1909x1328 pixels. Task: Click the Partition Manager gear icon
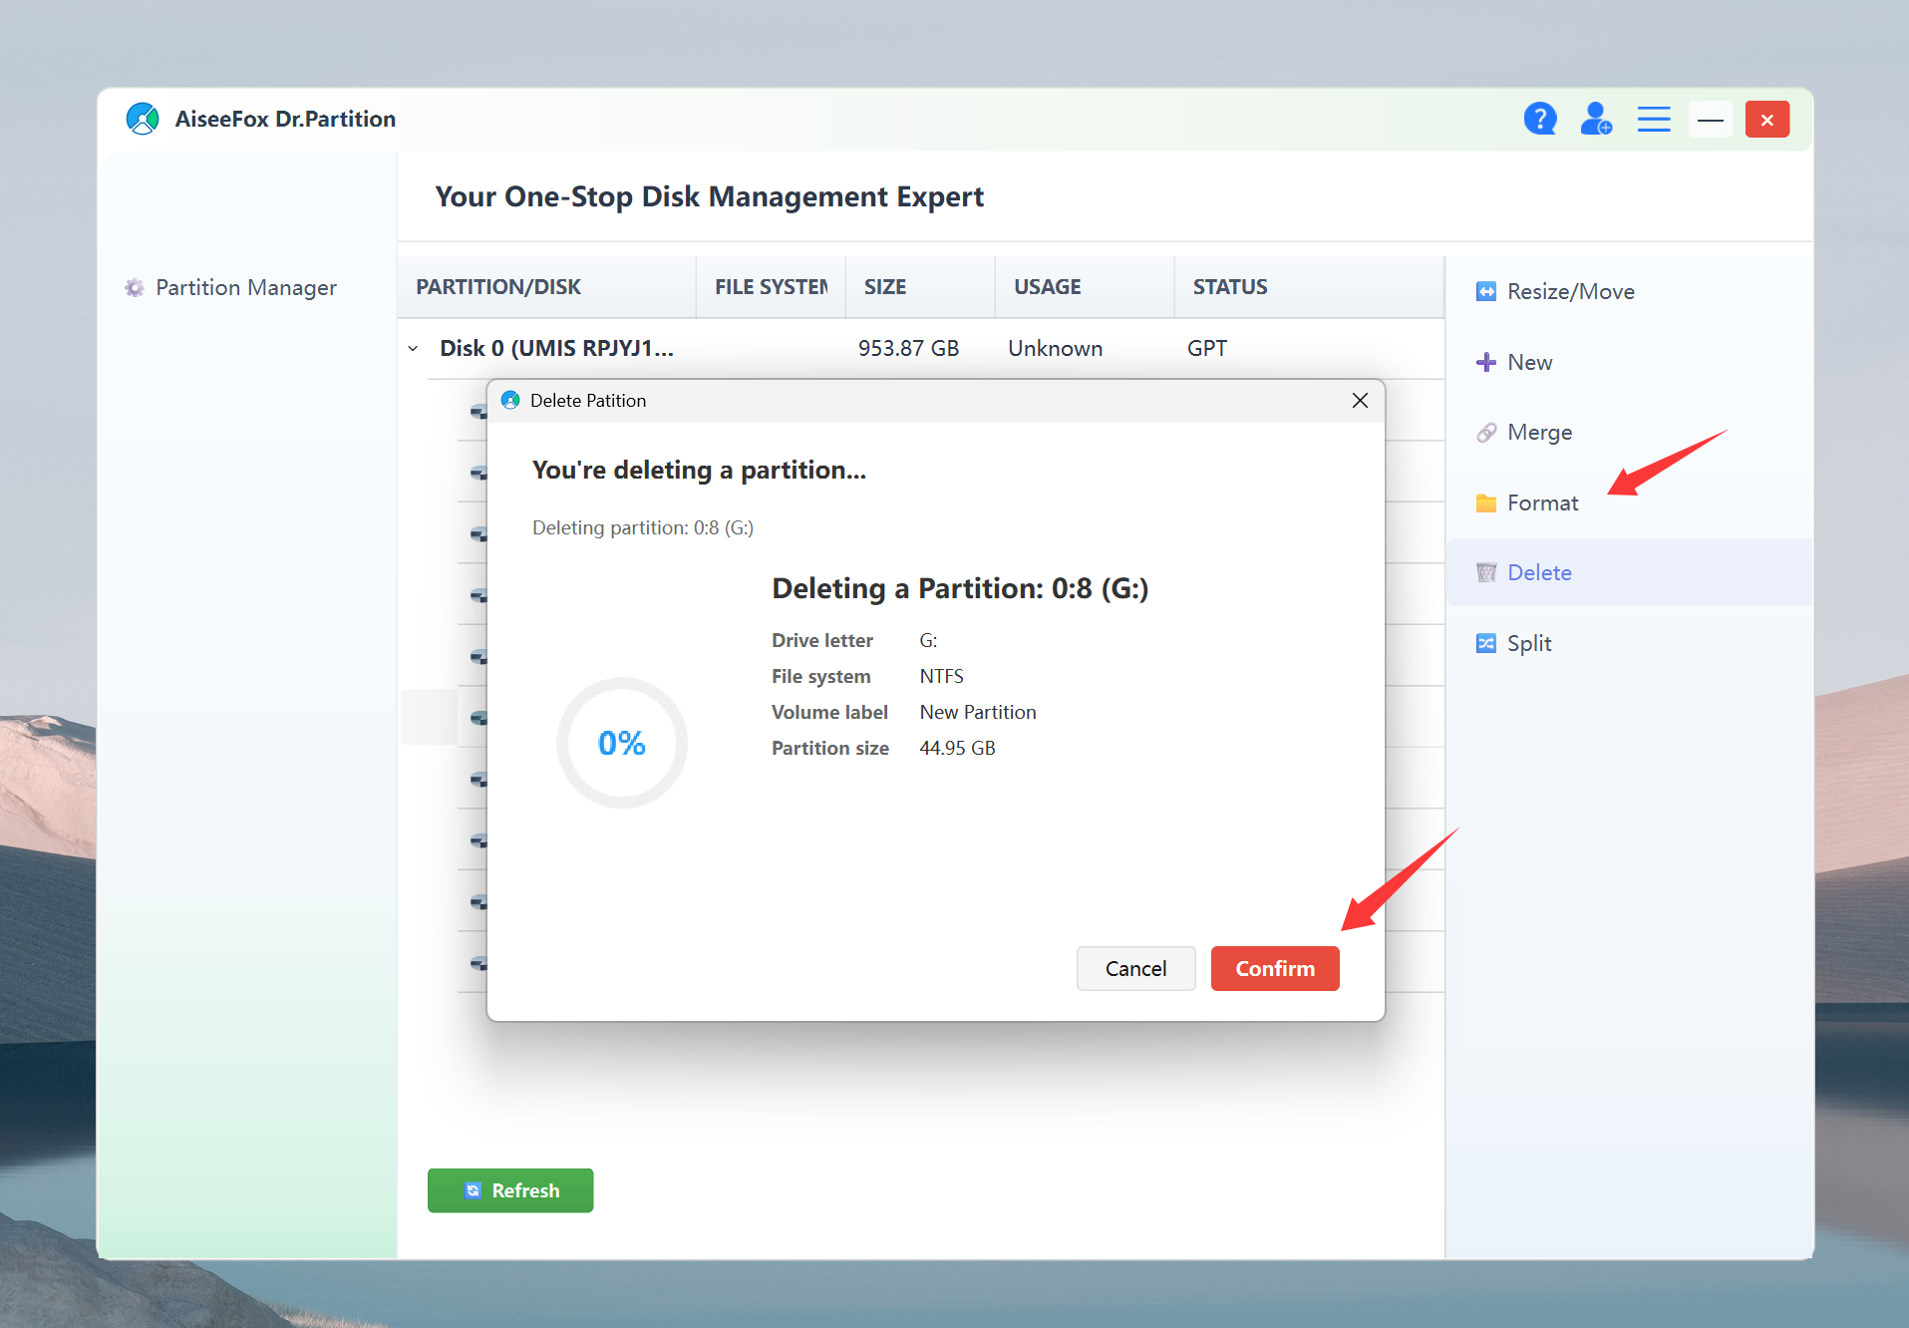[x=134, y=288]
